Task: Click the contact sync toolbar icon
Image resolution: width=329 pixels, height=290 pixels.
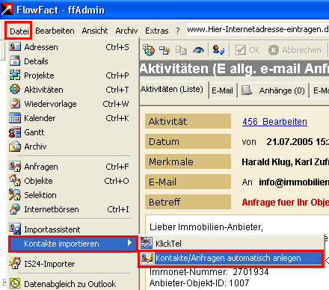Action: (x=218, y=50)
